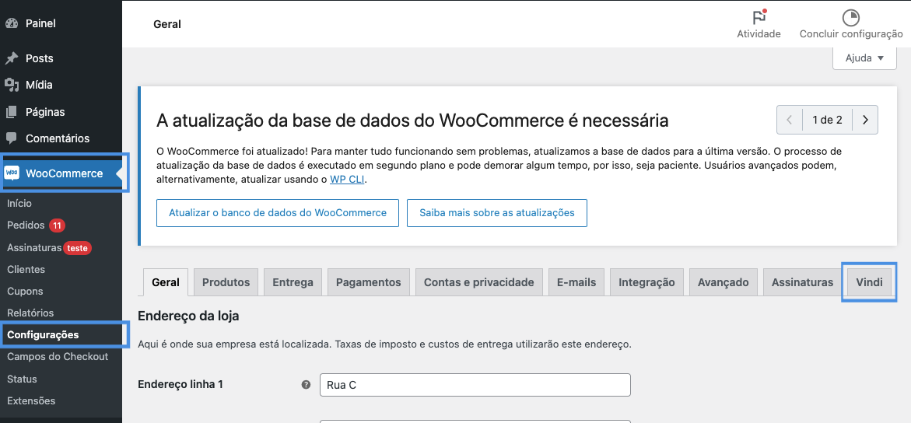Open the Pagamentos settings tab

368,282
